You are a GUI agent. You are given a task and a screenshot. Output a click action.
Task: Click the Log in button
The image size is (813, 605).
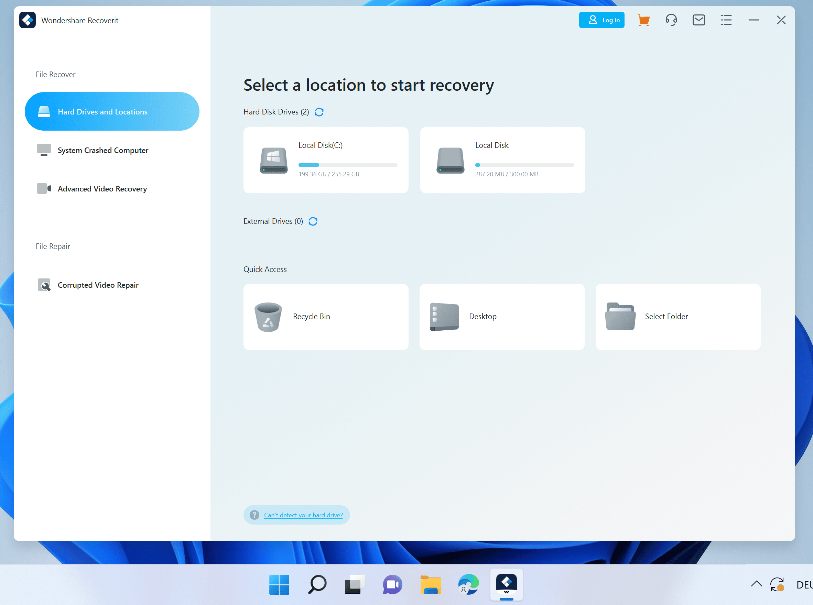point(601,20)
